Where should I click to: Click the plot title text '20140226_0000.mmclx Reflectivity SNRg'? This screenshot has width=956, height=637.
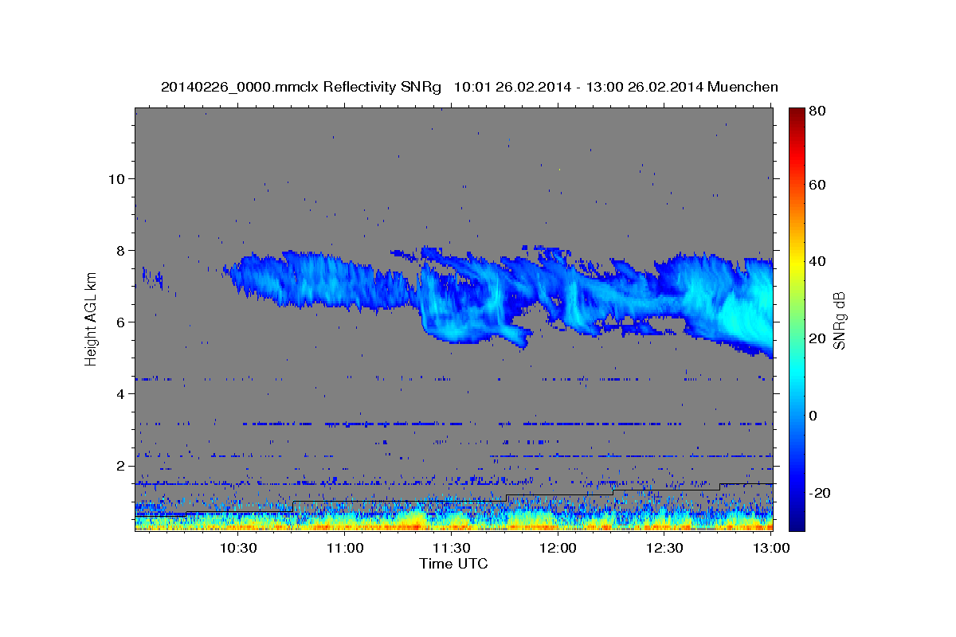click(x=301, y=87)
